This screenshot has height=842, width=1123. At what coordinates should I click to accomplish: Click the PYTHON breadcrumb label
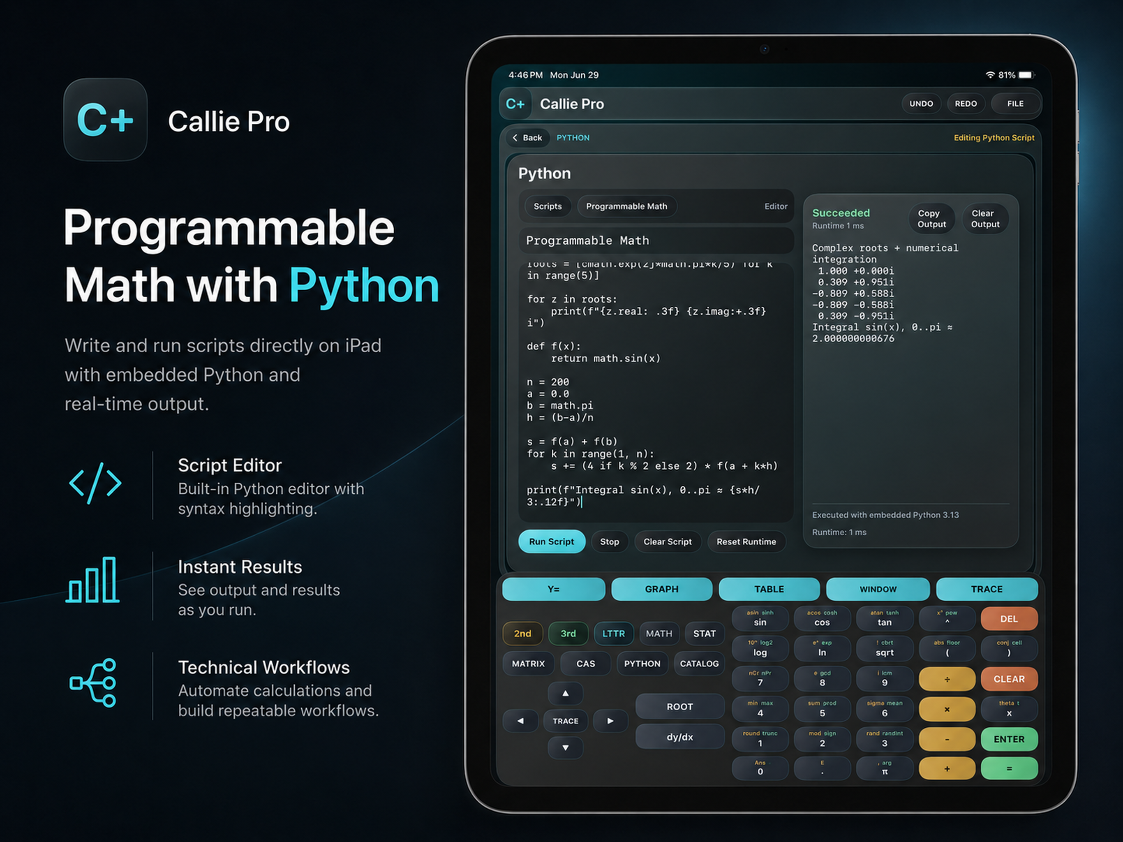coord(573,138)
